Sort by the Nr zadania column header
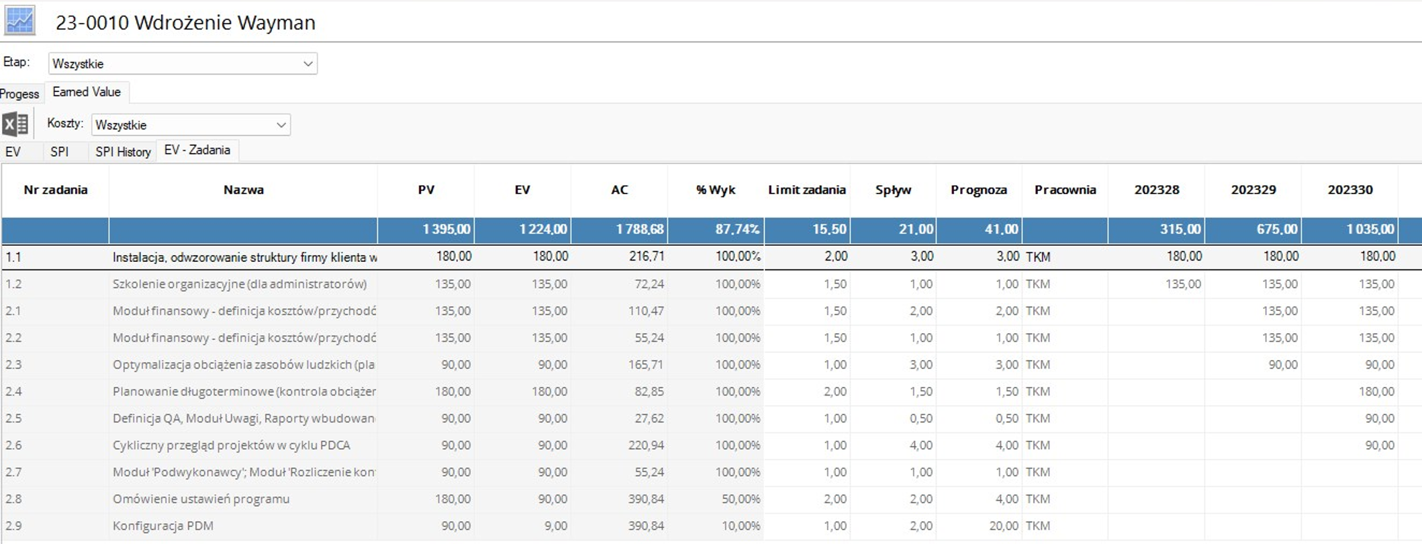This screenshot has height=544, width=1422. tap(55, 190)
